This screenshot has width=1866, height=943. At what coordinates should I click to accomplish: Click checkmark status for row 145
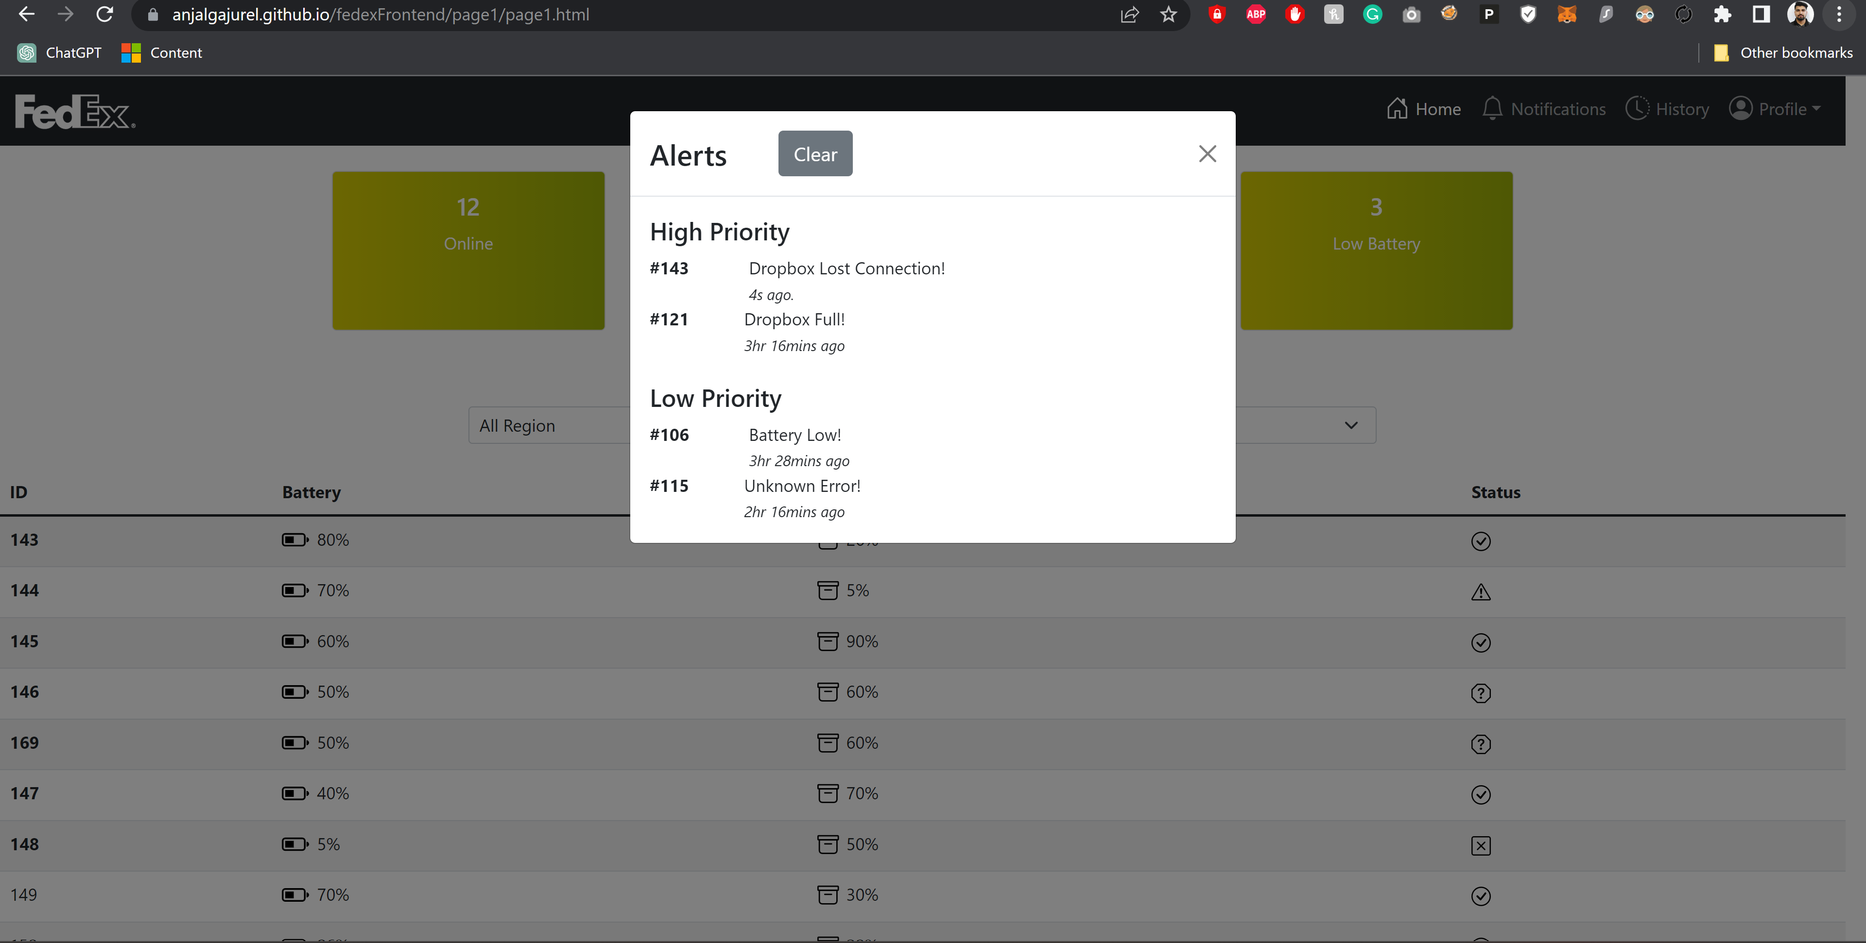1481,642
